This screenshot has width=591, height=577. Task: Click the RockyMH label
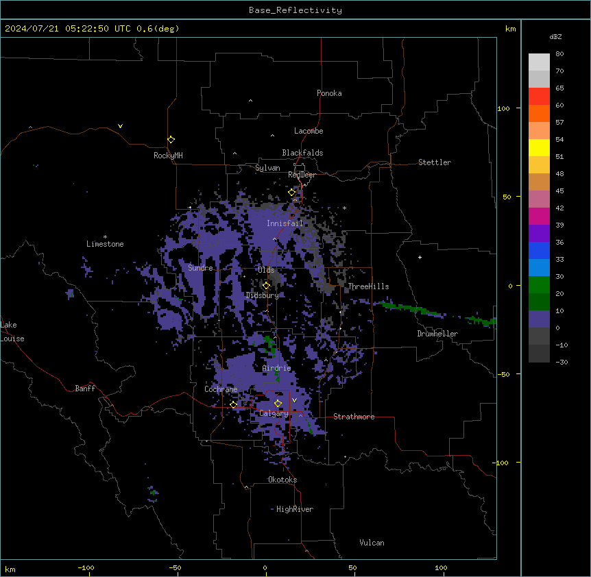[x=168, y=156]
